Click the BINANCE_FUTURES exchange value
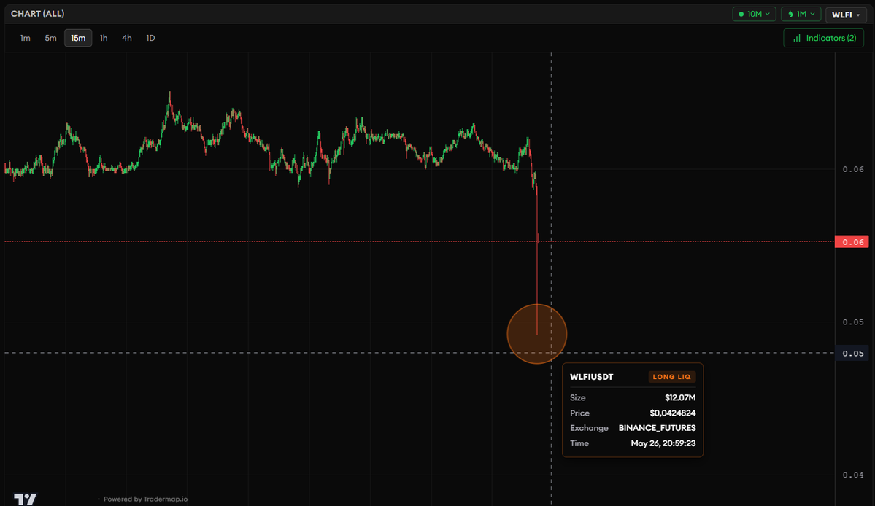 coord(657,428)
